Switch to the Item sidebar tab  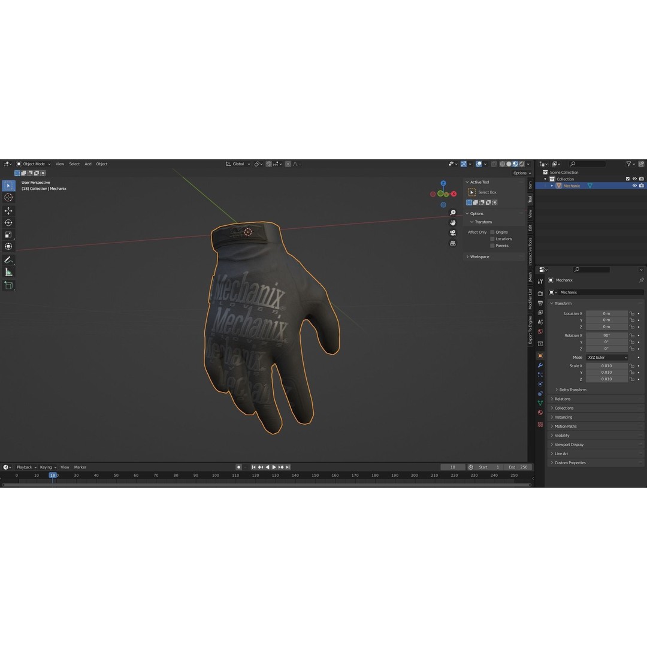530,185
